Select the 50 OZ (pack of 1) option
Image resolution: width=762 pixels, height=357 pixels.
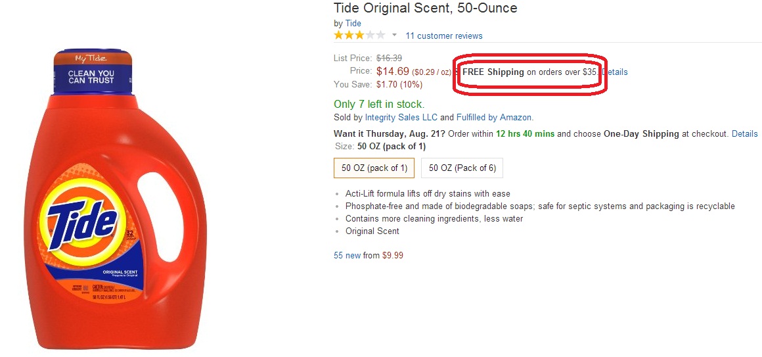coord(374,168)
